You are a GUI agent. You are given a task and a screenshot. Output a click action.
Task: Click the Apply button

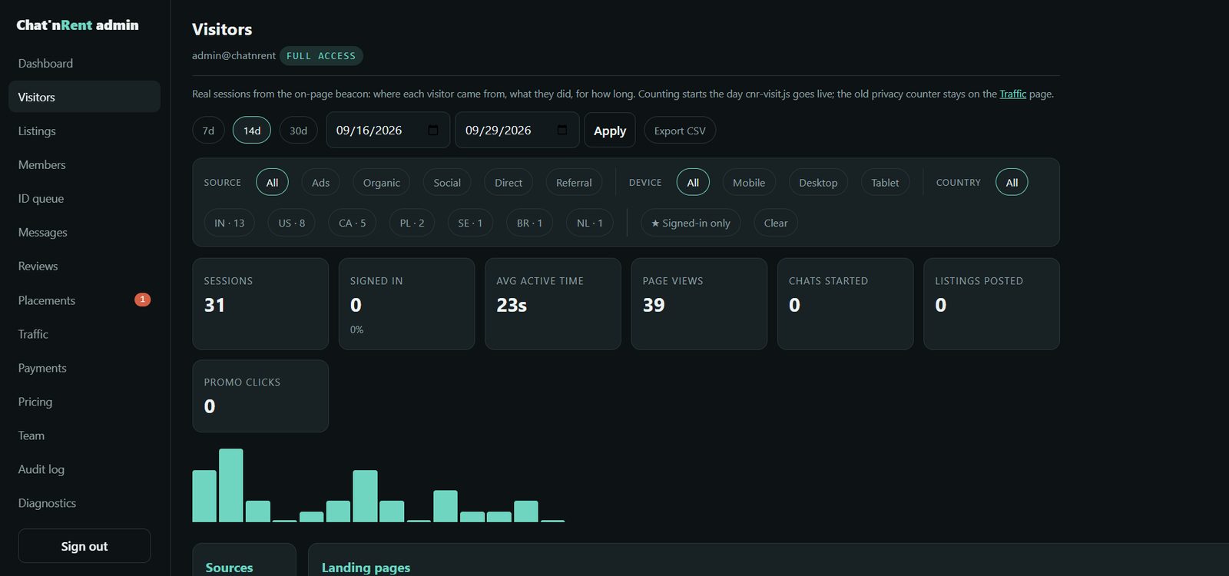click(x=610, y=131)
